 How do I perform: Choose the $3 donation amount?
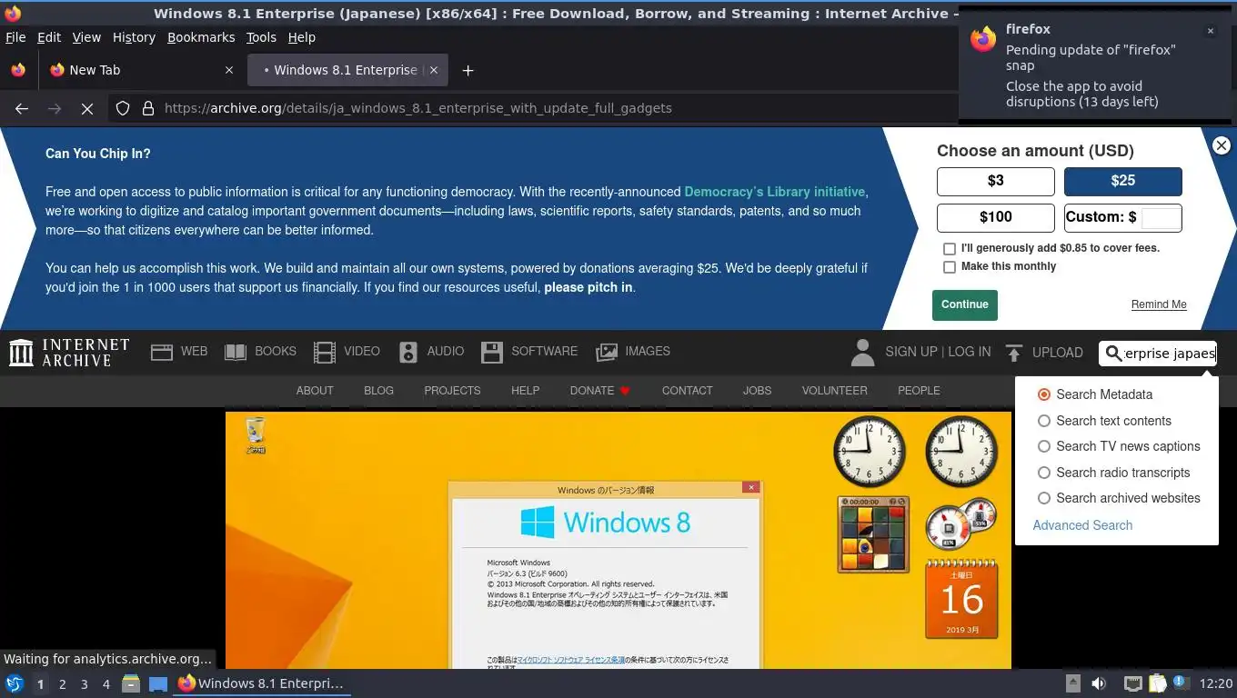(996, 181)
